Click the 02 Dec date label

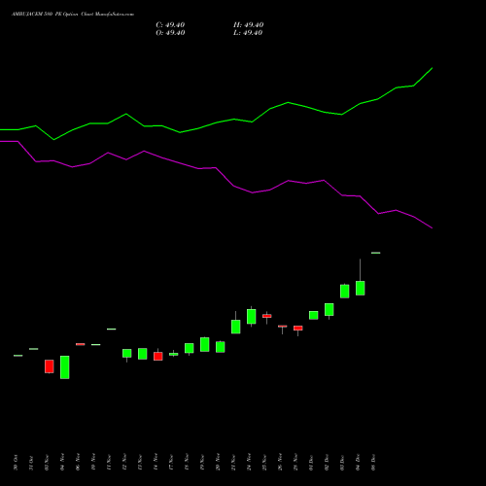(x=327, y=463)
